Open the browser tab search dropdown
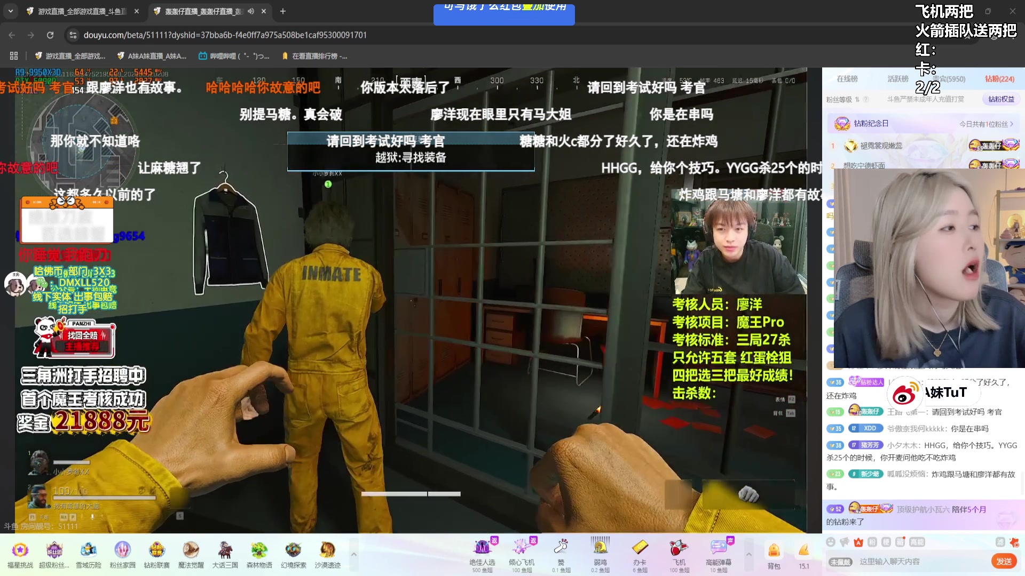 [11, 11]
